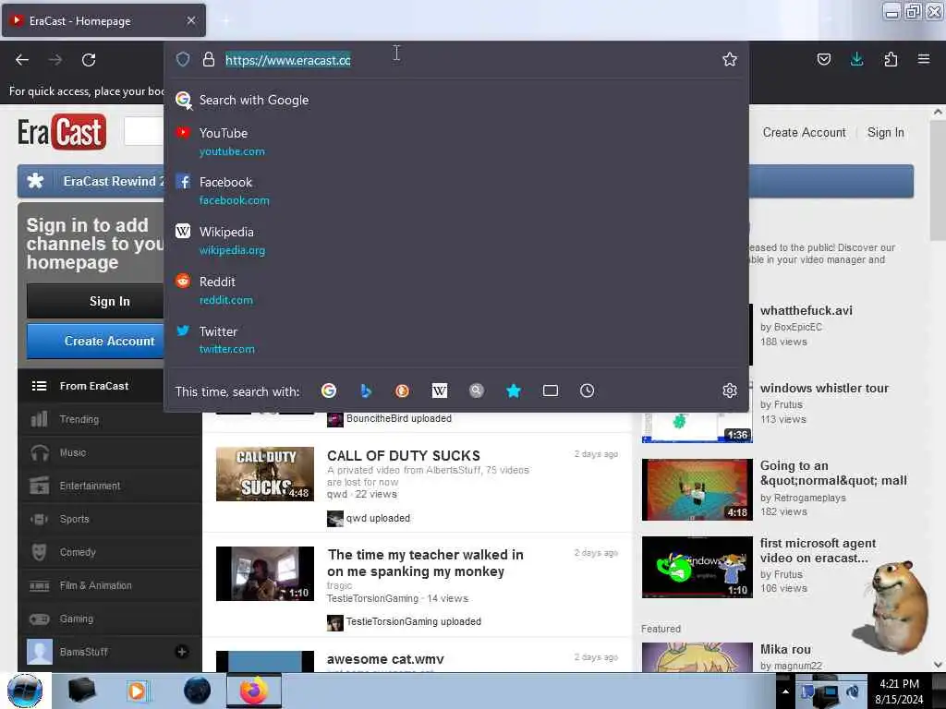The height and width of the screenshot is (709, 946).
Task: Click BouncitheBird uploaded text
Action: pyautogui.click(x=399, y=418)
